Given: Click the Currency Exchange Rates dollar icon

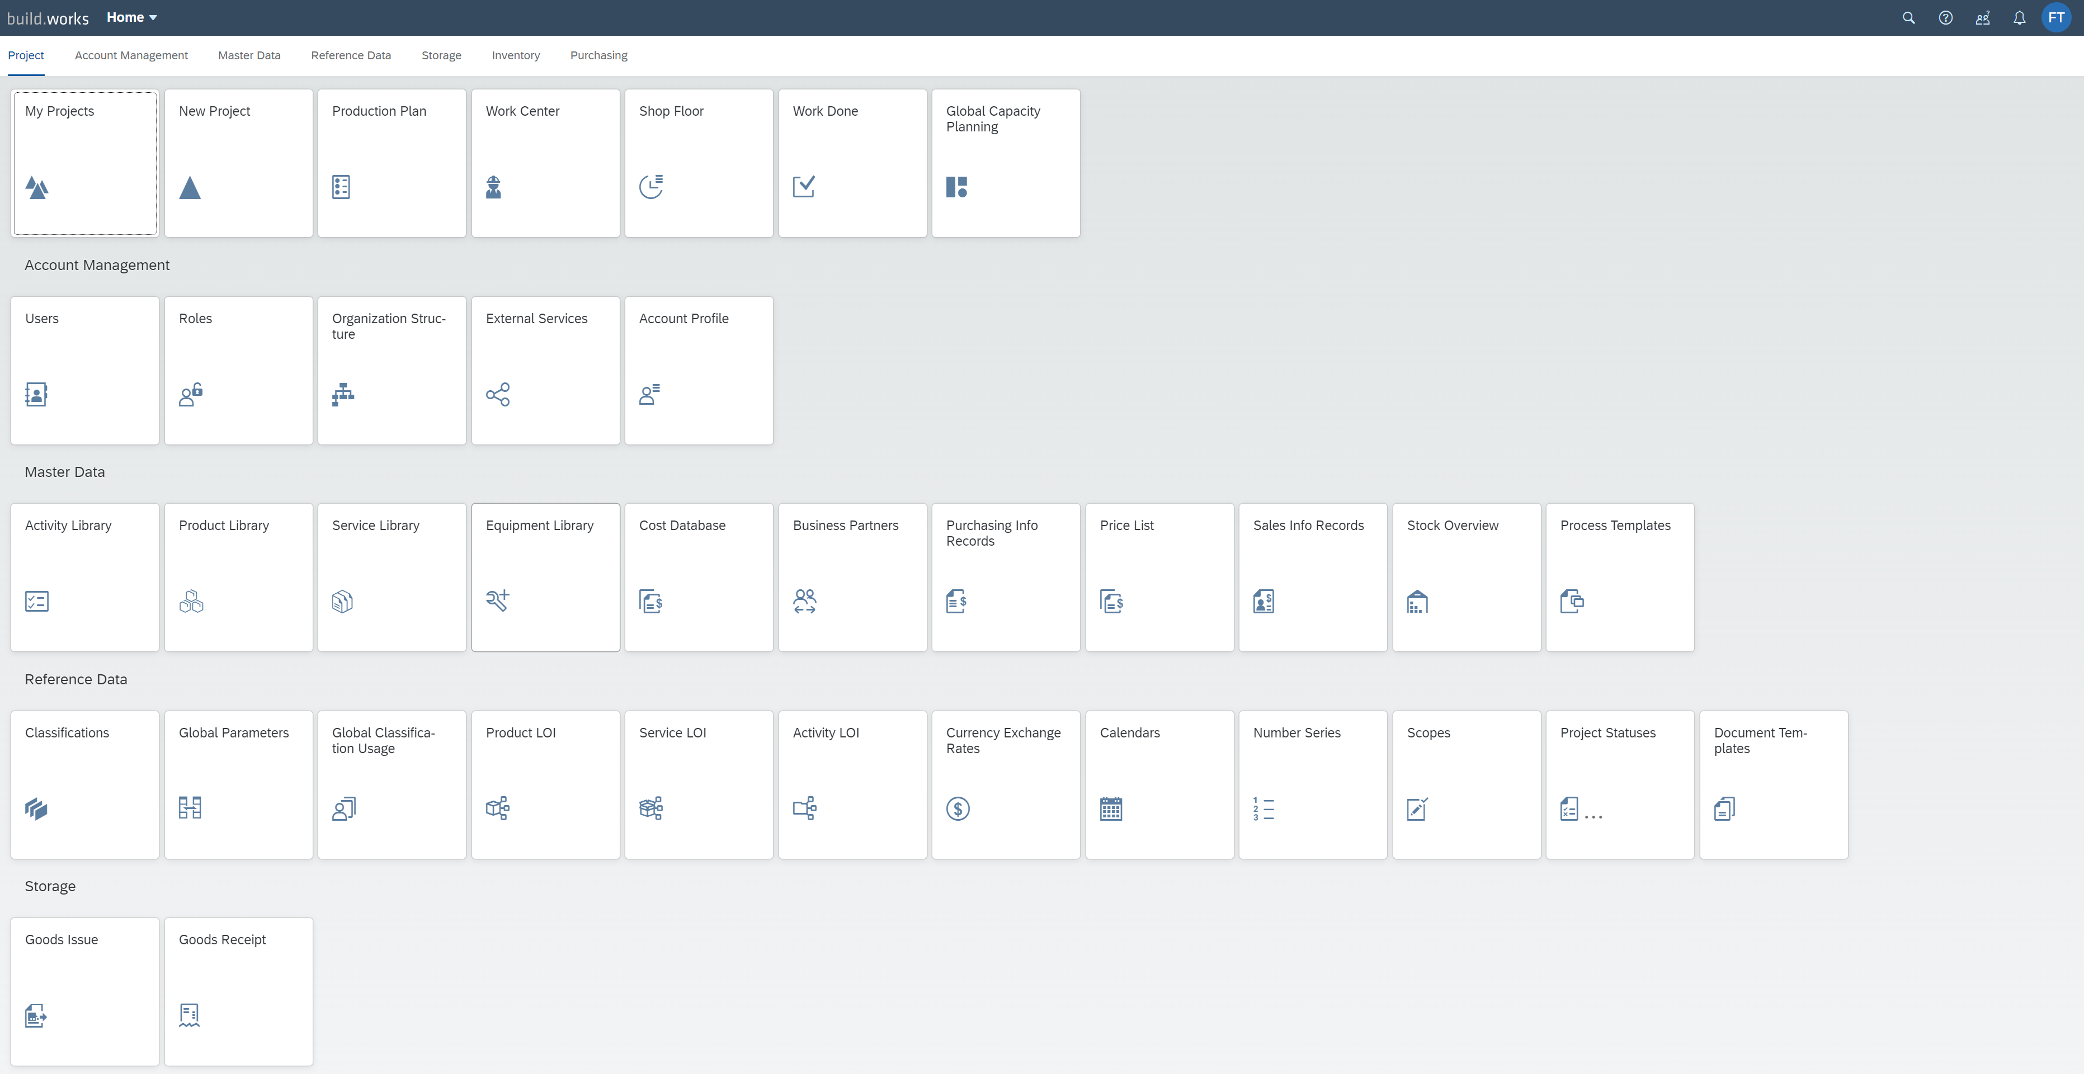Looking at the screenshot, I should pyautogui.click(x=958, y=809).
